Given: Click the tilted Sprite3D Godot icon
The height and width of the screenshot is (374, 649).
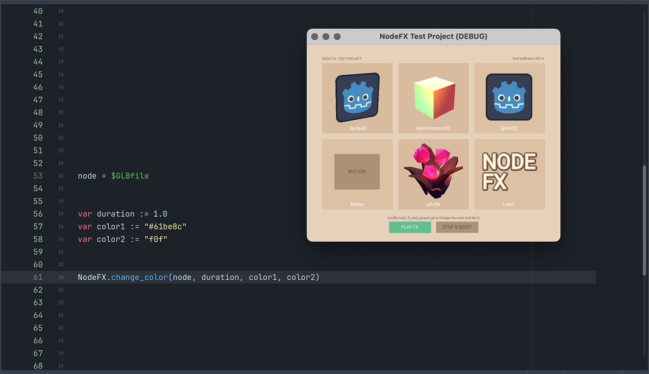Looking at the screenshot, I should pos(357,97).
